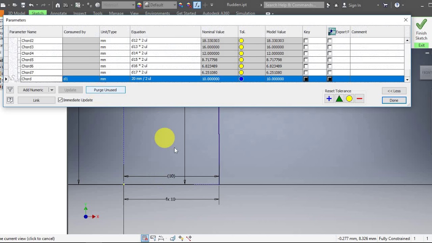Viewport: 432px width, 243px height.
Task: Toggle the Immediate Update checkbox
Action: 60,100
